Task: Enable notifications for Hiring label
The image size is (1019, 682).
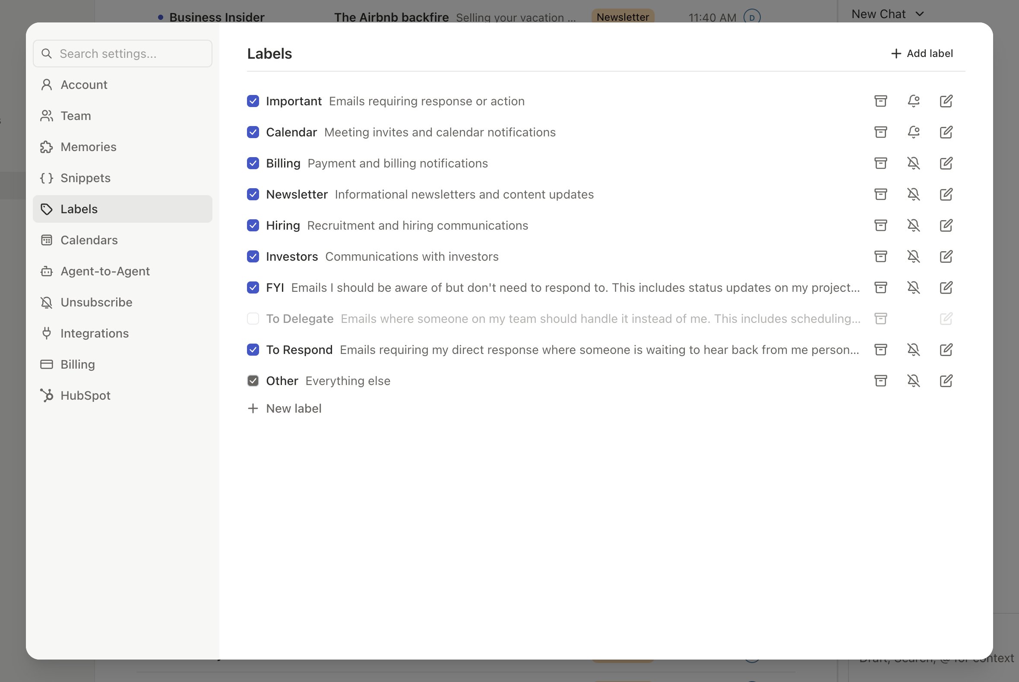Action: pyautogui.click(x=913, y=225)
